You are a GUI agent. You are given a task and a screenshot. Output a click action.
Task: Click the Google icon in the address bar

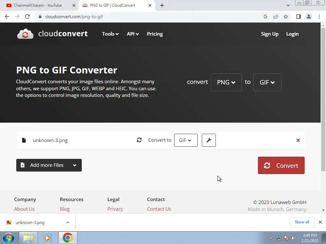[265, 17]
